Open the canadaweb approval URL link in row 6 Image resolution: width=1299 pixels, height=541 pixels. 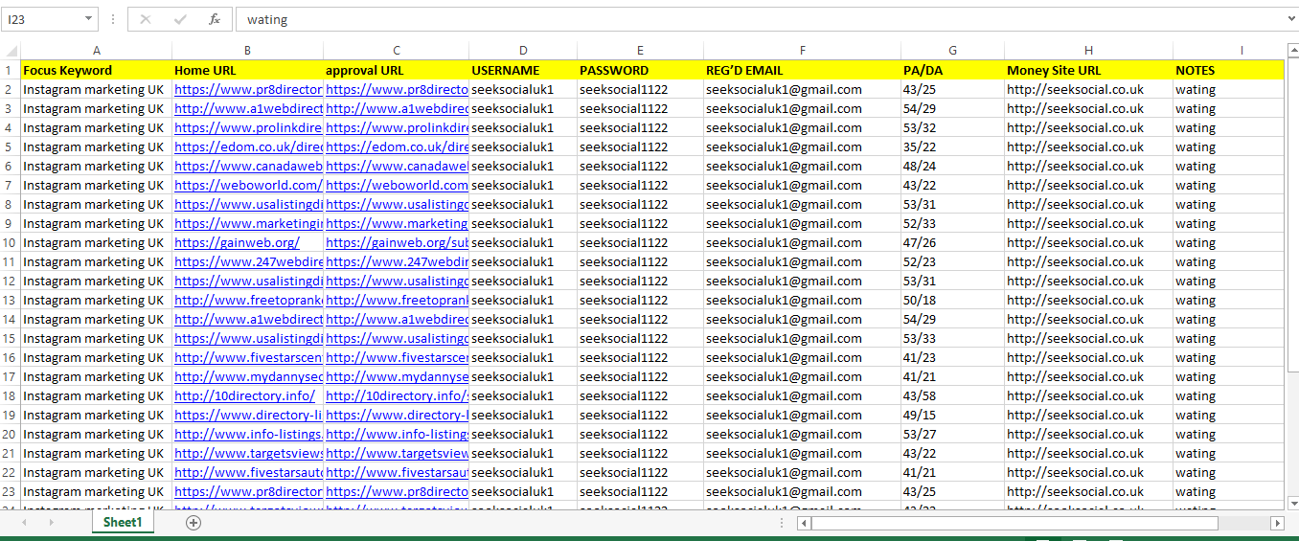397,166
